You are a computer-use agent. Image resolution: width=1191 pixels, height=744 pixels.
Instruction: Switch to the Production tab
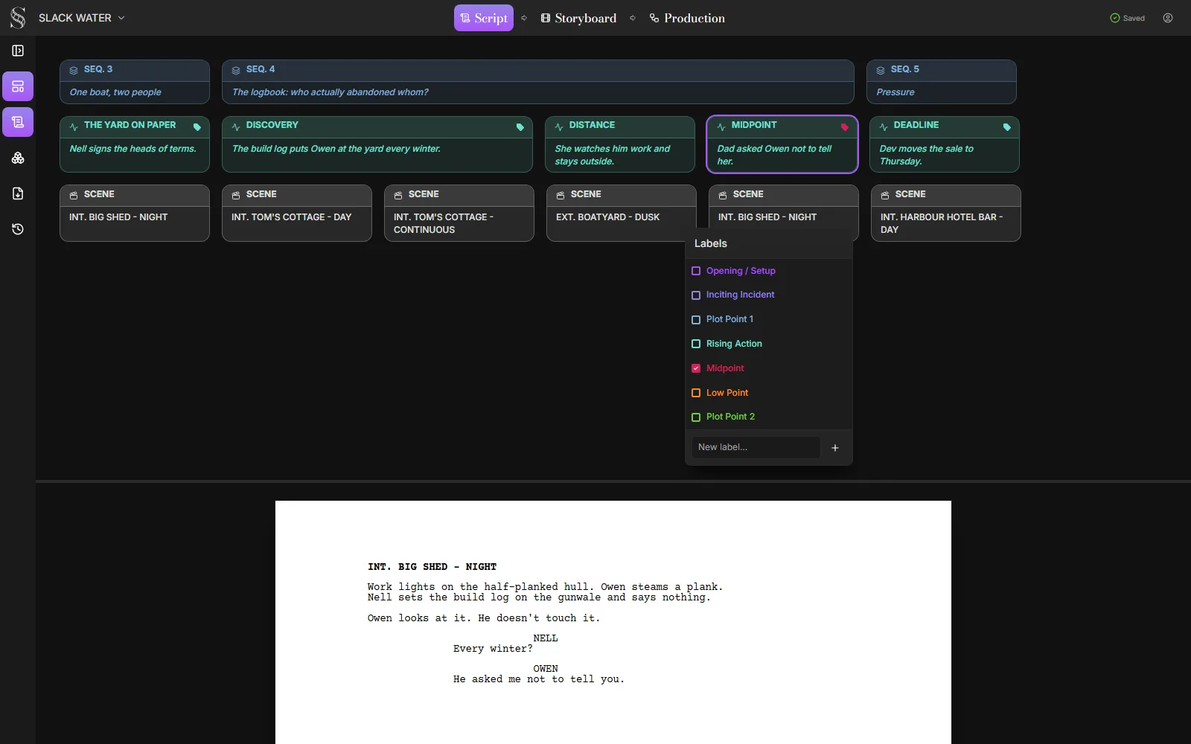pyautogui.click(x=687, y=18)
